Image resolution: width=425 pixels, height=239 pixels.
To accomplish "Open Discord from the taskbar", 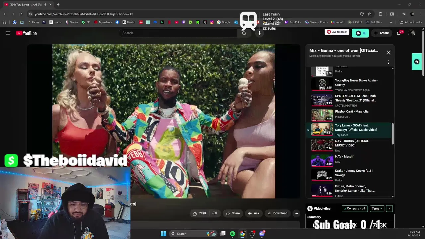I will tap(262, 234).
